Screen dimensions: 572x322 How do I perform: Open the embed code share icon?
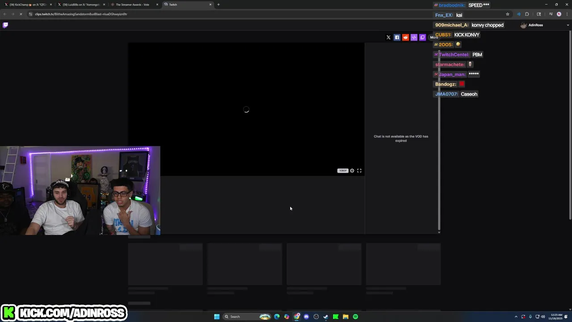pyautogui.click(x=414, y=38)
